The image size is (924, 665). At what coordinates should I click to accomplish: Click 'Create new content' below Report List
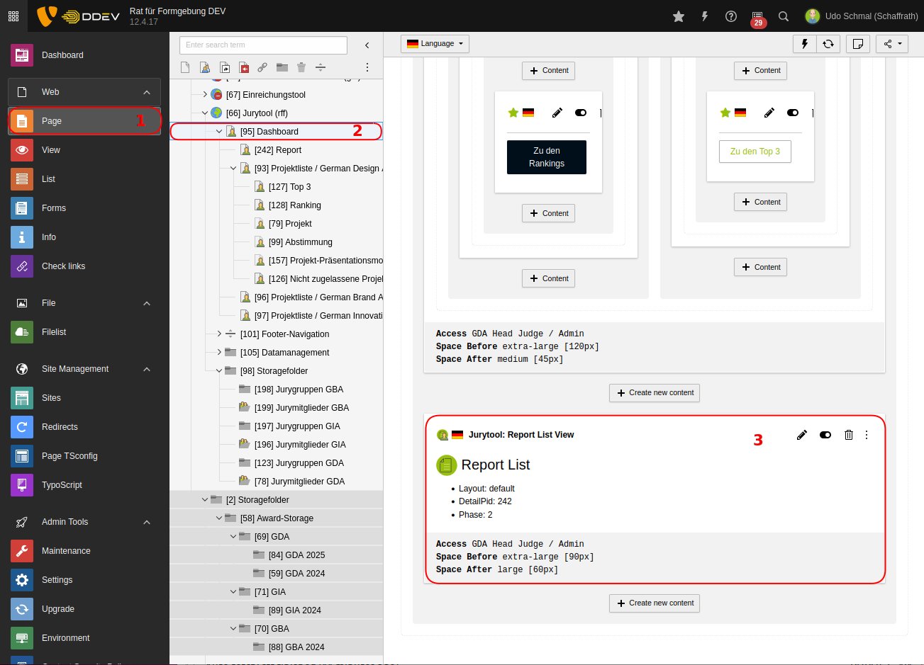click(x=655, y=603)
